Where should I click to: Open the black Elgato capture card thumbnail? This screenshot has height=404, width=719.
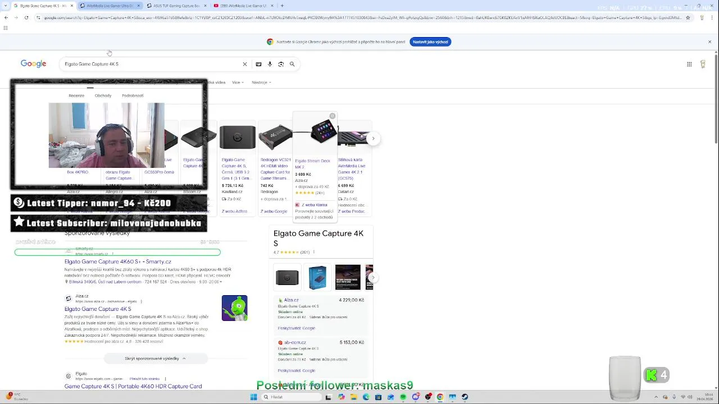[287, 277]
